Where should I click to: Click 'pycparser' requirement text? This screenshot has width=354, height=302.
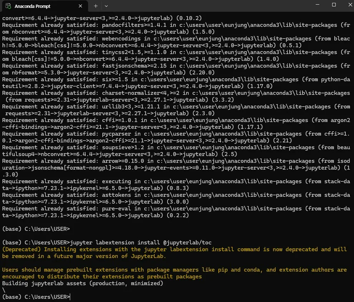(x=116, y=134)
